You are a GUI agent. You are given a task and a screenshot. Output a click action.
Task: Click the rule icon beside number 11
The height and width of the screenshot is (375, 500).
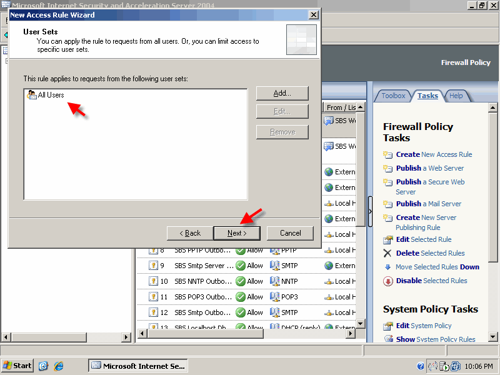point(153,296)
